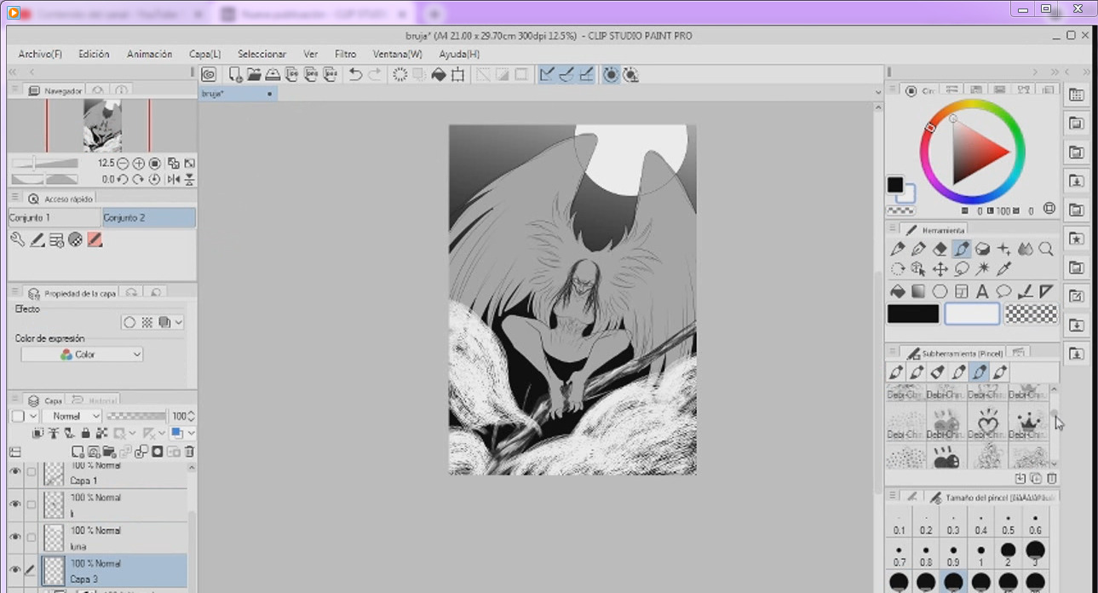Image resolution: width=1098 pixels, height=593 pixels.
Task: Open the Edición menu
Action: [94, 54]
